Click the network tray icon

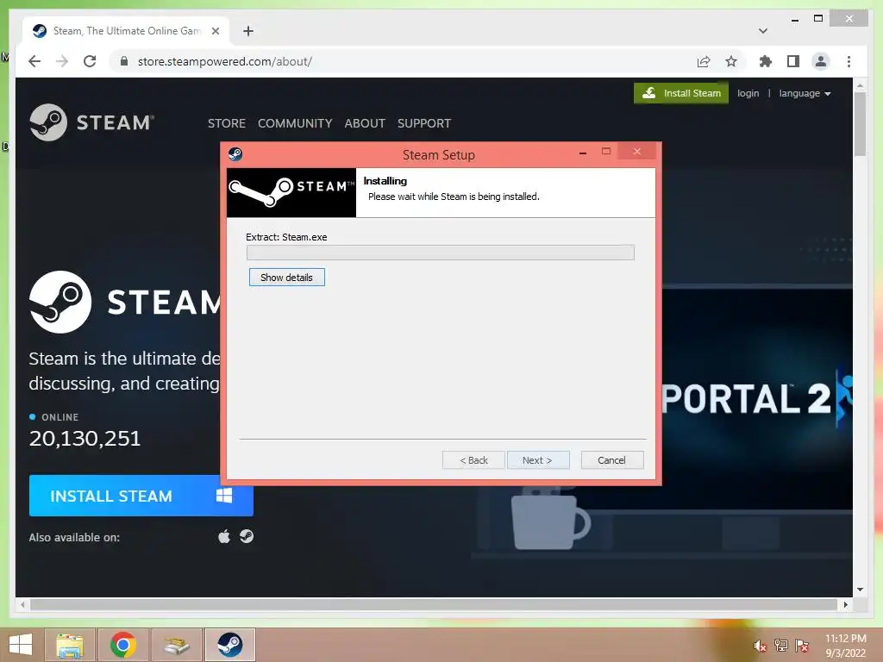tap(780, 645)
